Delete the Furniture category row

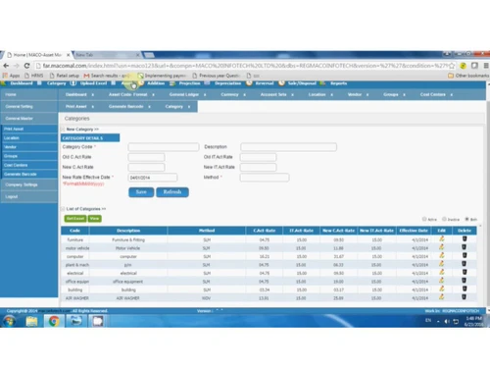pyautogui.click(x=465, y=238)
